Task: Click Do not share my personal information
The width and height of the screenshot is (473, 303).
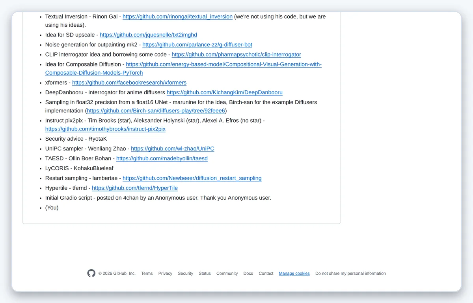Action: (350, 274)
